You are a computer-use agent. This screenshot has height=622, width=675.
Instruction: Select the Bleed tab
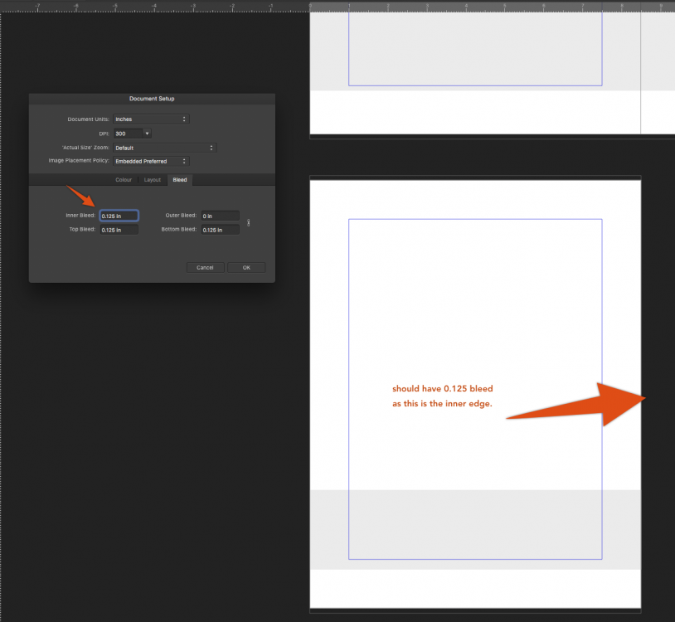coord(180,180)
